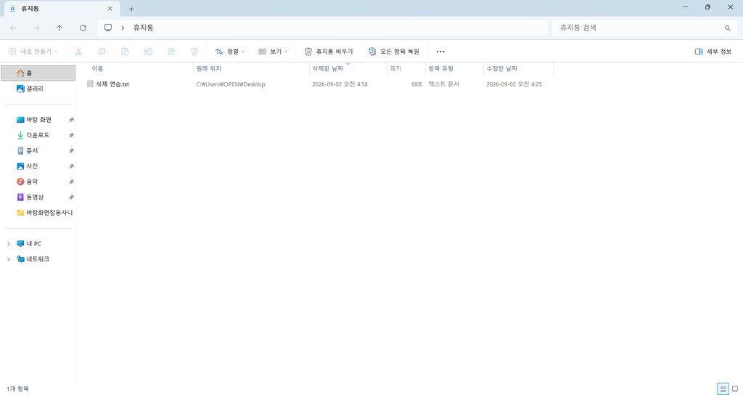The height and width of the screenshot is (395, 743).
Task: Sort by 항목 유형 column header
Action: [454, 69]
